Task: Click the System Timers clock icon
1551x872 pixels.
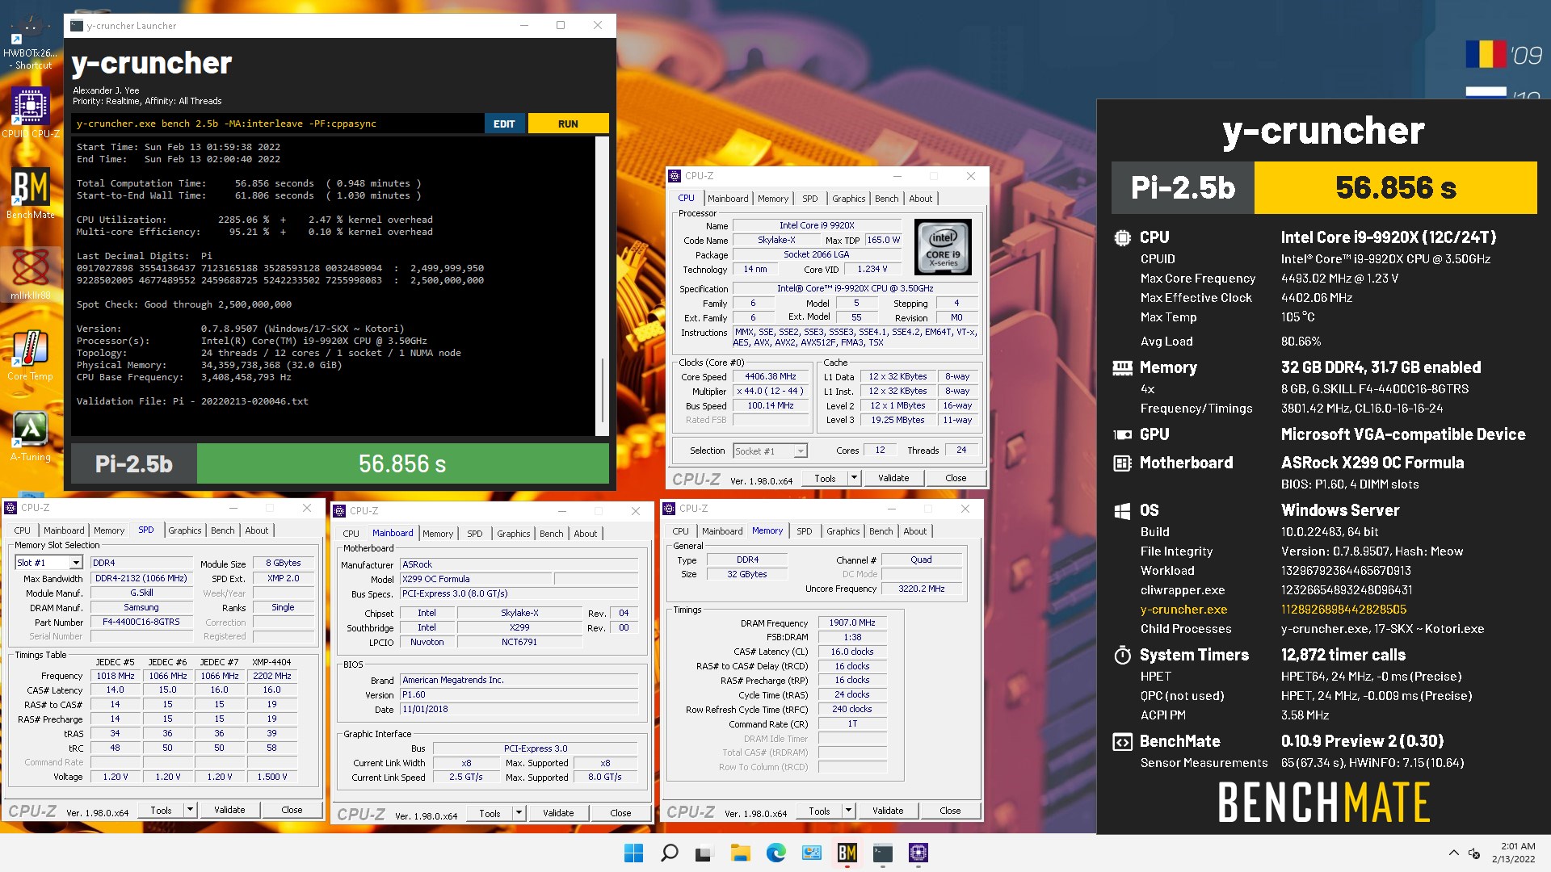Action: point(1122,655)
